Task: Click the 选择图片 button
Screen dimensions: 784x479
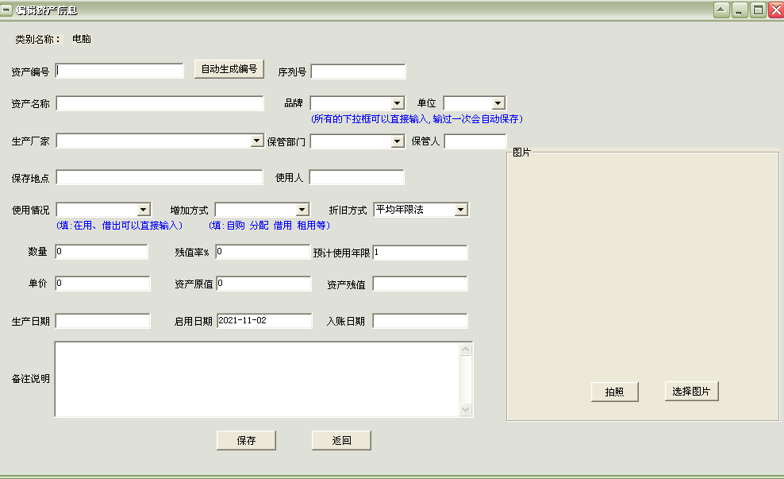Action: [x=691, y=391]
